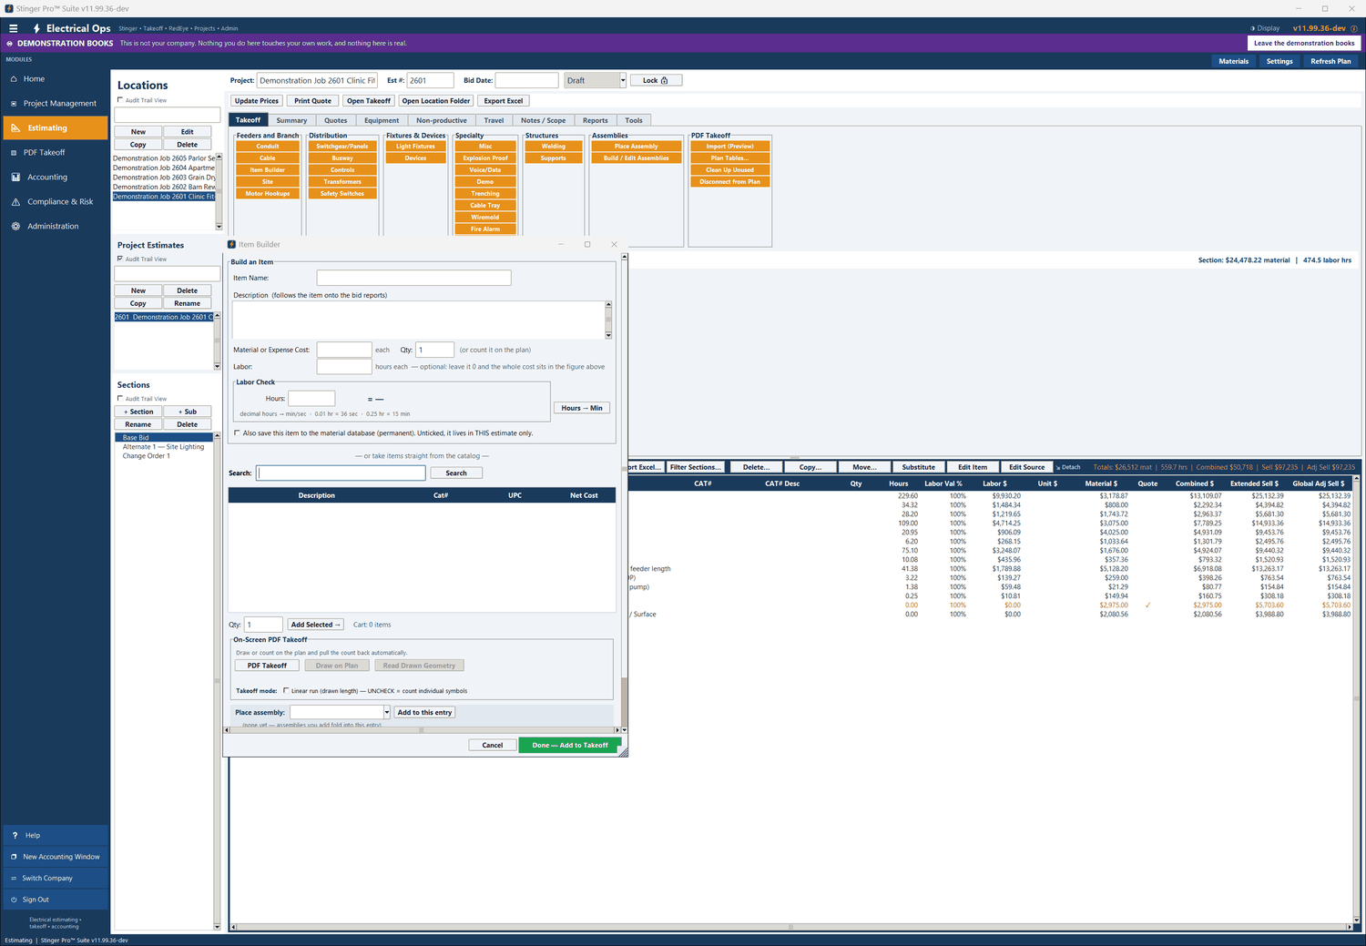Select the Reports tab
Viewport: 1366px width, 946px height.
coord(596,120)
